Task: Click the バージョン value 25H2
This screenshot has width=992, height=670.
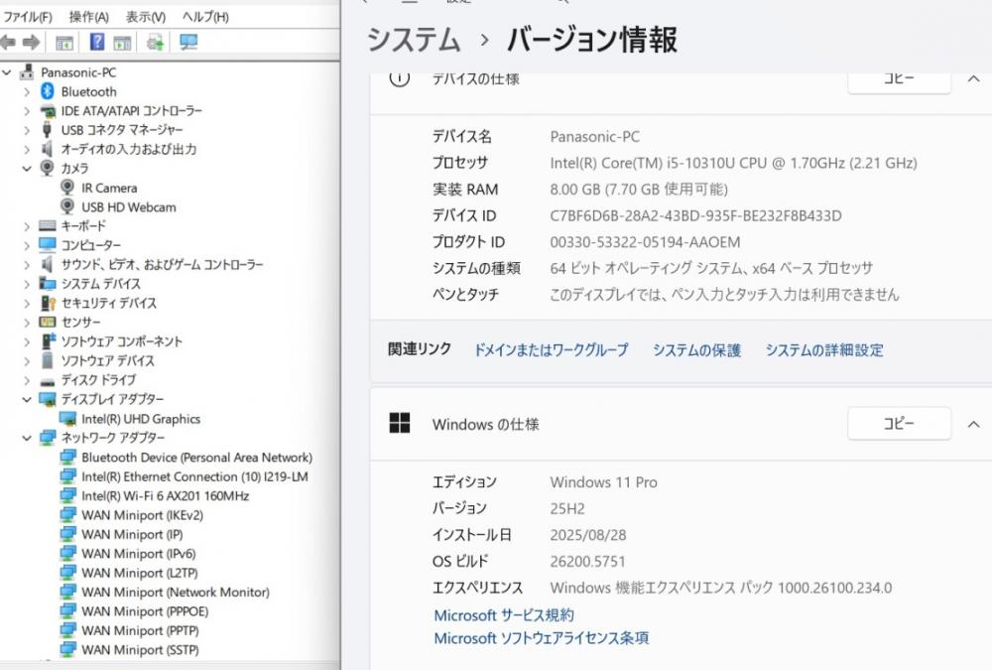Action: (566, 508)
